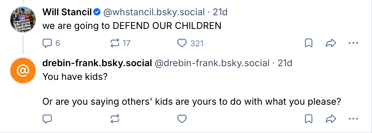Screen dimensions: 372x133
Task: Open Will Stancil display name link
Action: 67,12
